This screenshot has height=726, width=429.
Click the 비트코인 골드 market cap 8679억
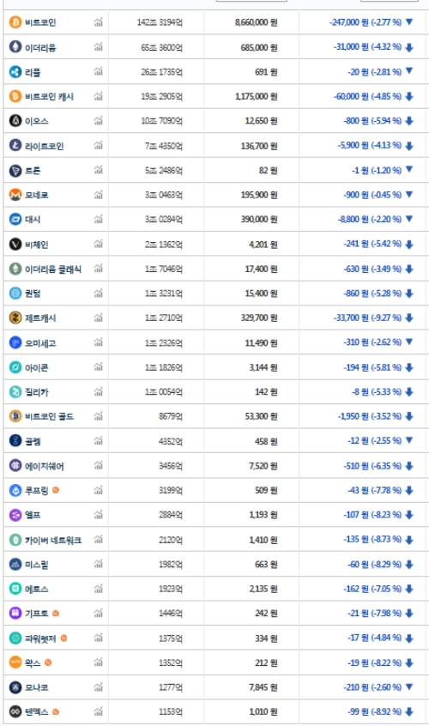coord(171,416)
